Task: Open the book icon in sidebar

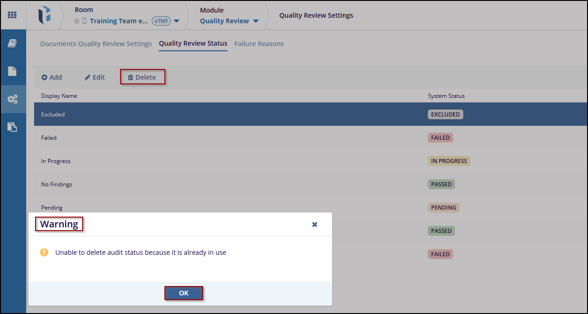Action: pyautogui.click(x=13, y=43)
